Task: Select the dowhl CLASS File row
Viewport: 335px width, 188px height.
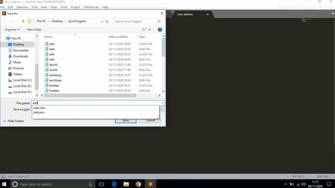Action: (103, 65)
